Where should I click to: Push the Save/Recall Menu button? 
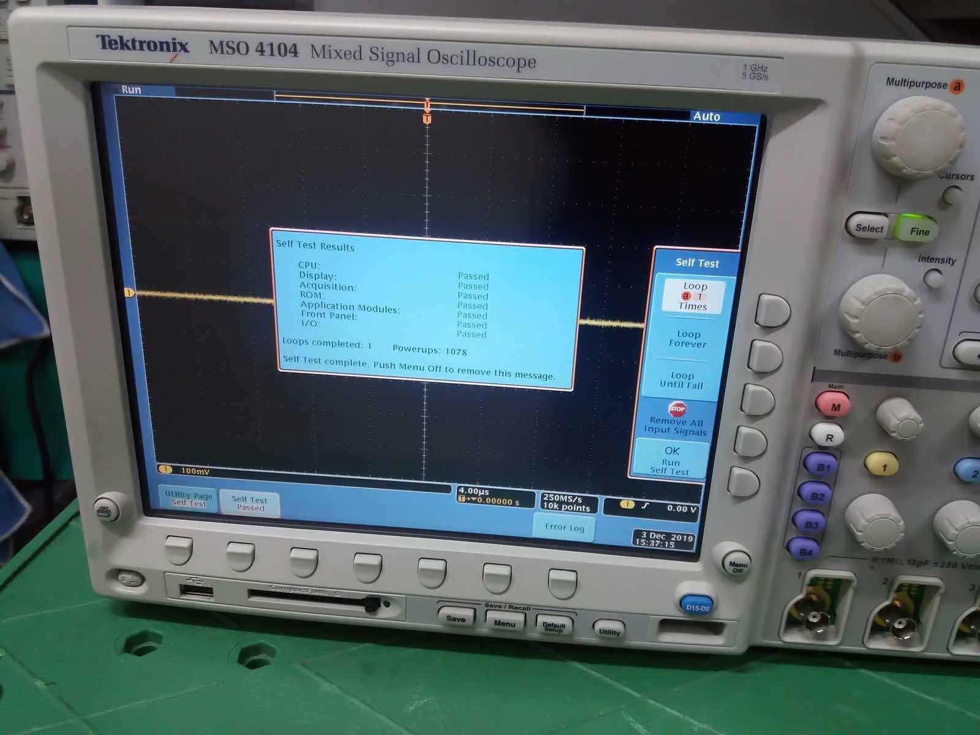504,624
